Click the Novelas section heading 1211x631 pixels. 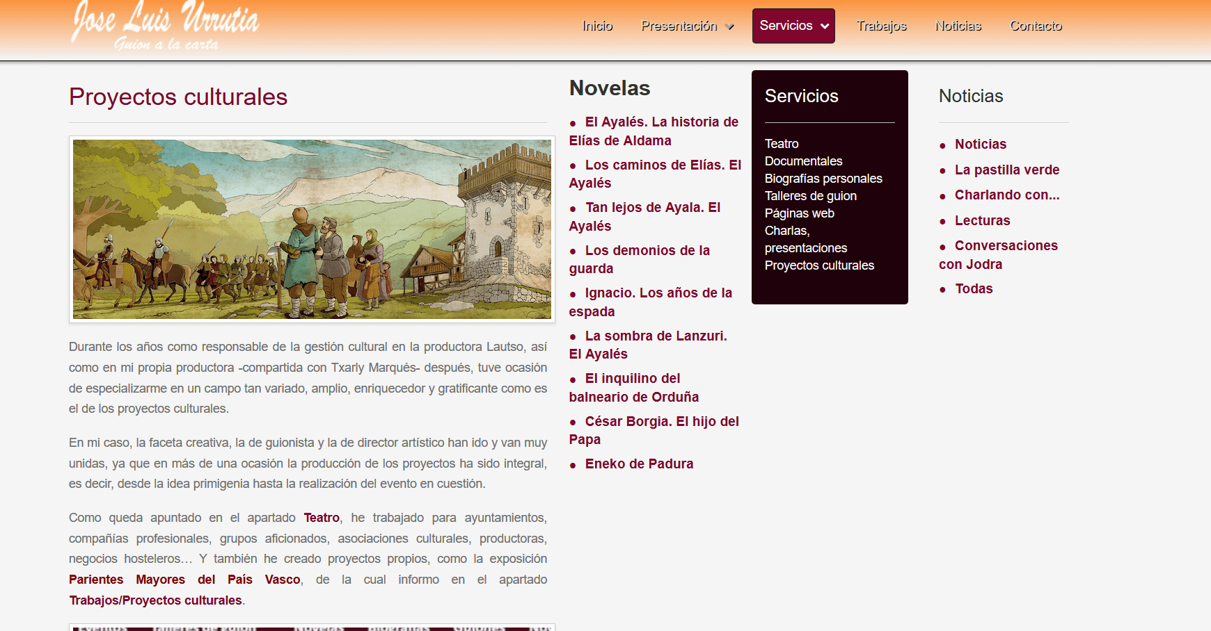[610, 88]
